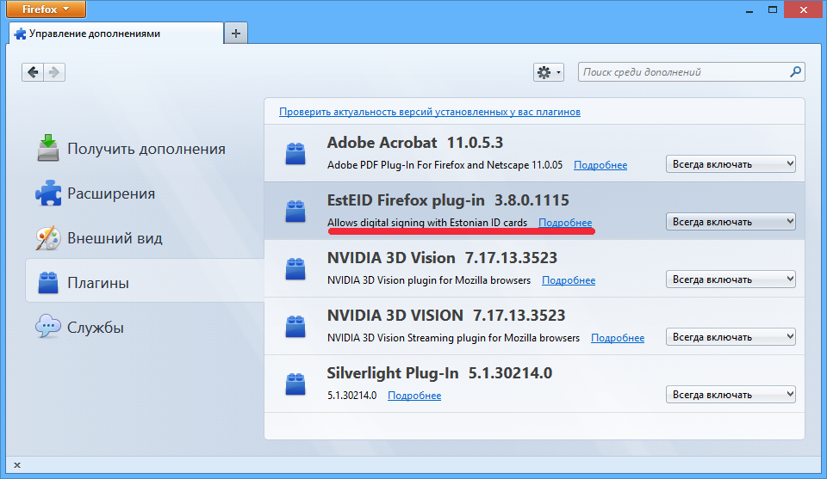Viewport: 827px width, 479px height.
Task: Click the NVIDIA 3D VISION Streaming plugin icon
Action: (295, 326)
